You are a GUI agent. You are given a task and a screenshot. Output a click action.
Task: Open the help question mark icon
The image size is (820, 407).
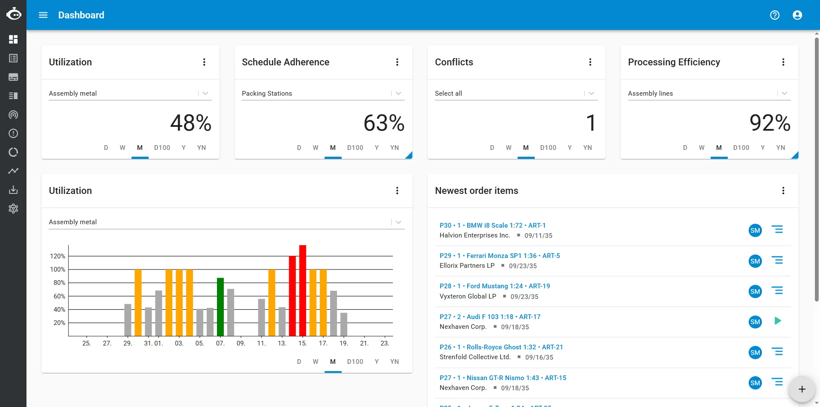coord(775,15)
